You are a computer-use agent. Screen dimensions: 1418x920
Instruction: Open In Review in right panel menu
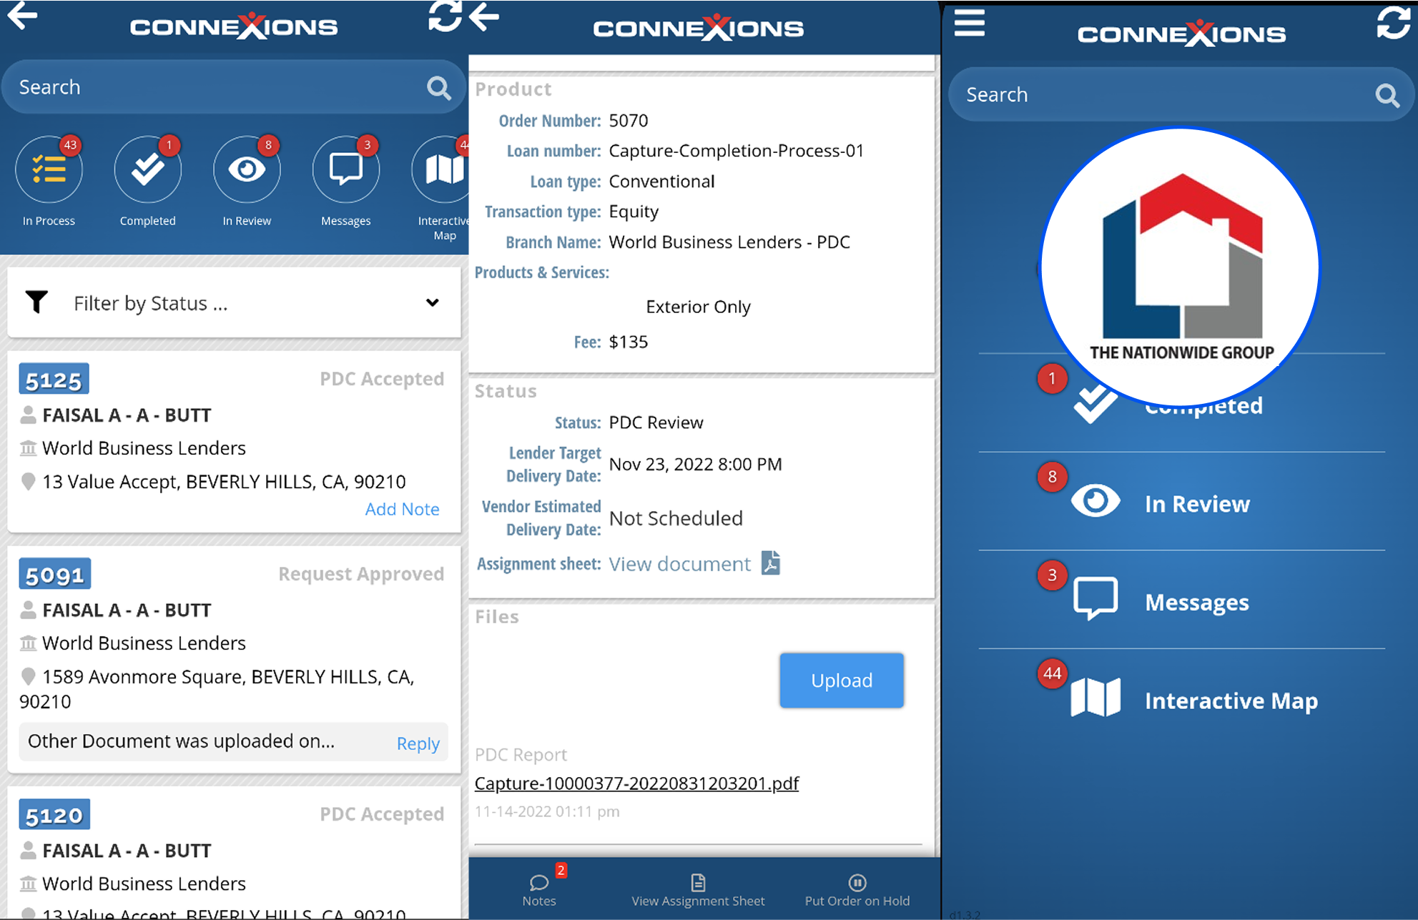1181,502
